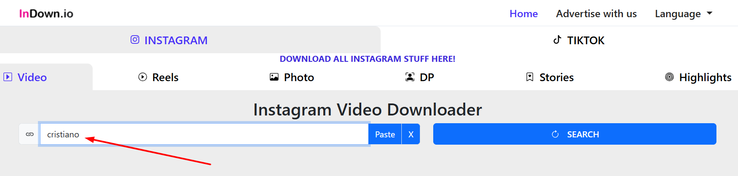Focus the URL input containing cristiano
Viewport: 738px width, 176px height.
click(x=204, y=134)
